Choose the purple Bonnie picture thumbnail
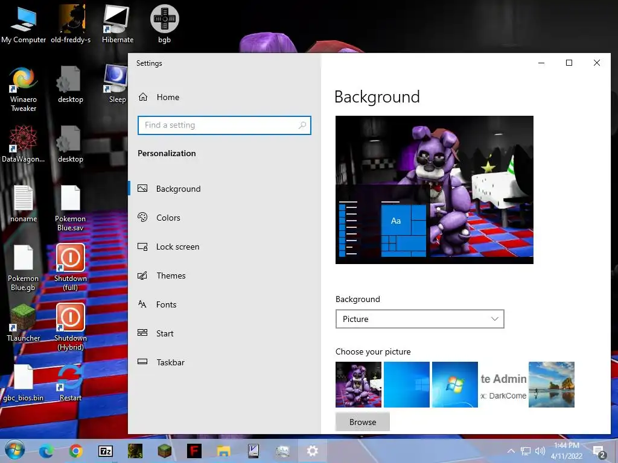The width and height of the screenshot is (618, 463). pos(358,385)
